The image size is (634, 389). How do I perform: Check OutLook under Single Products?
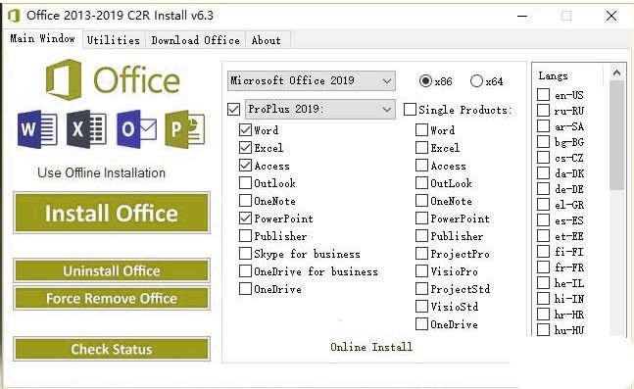tap(421, 183)
